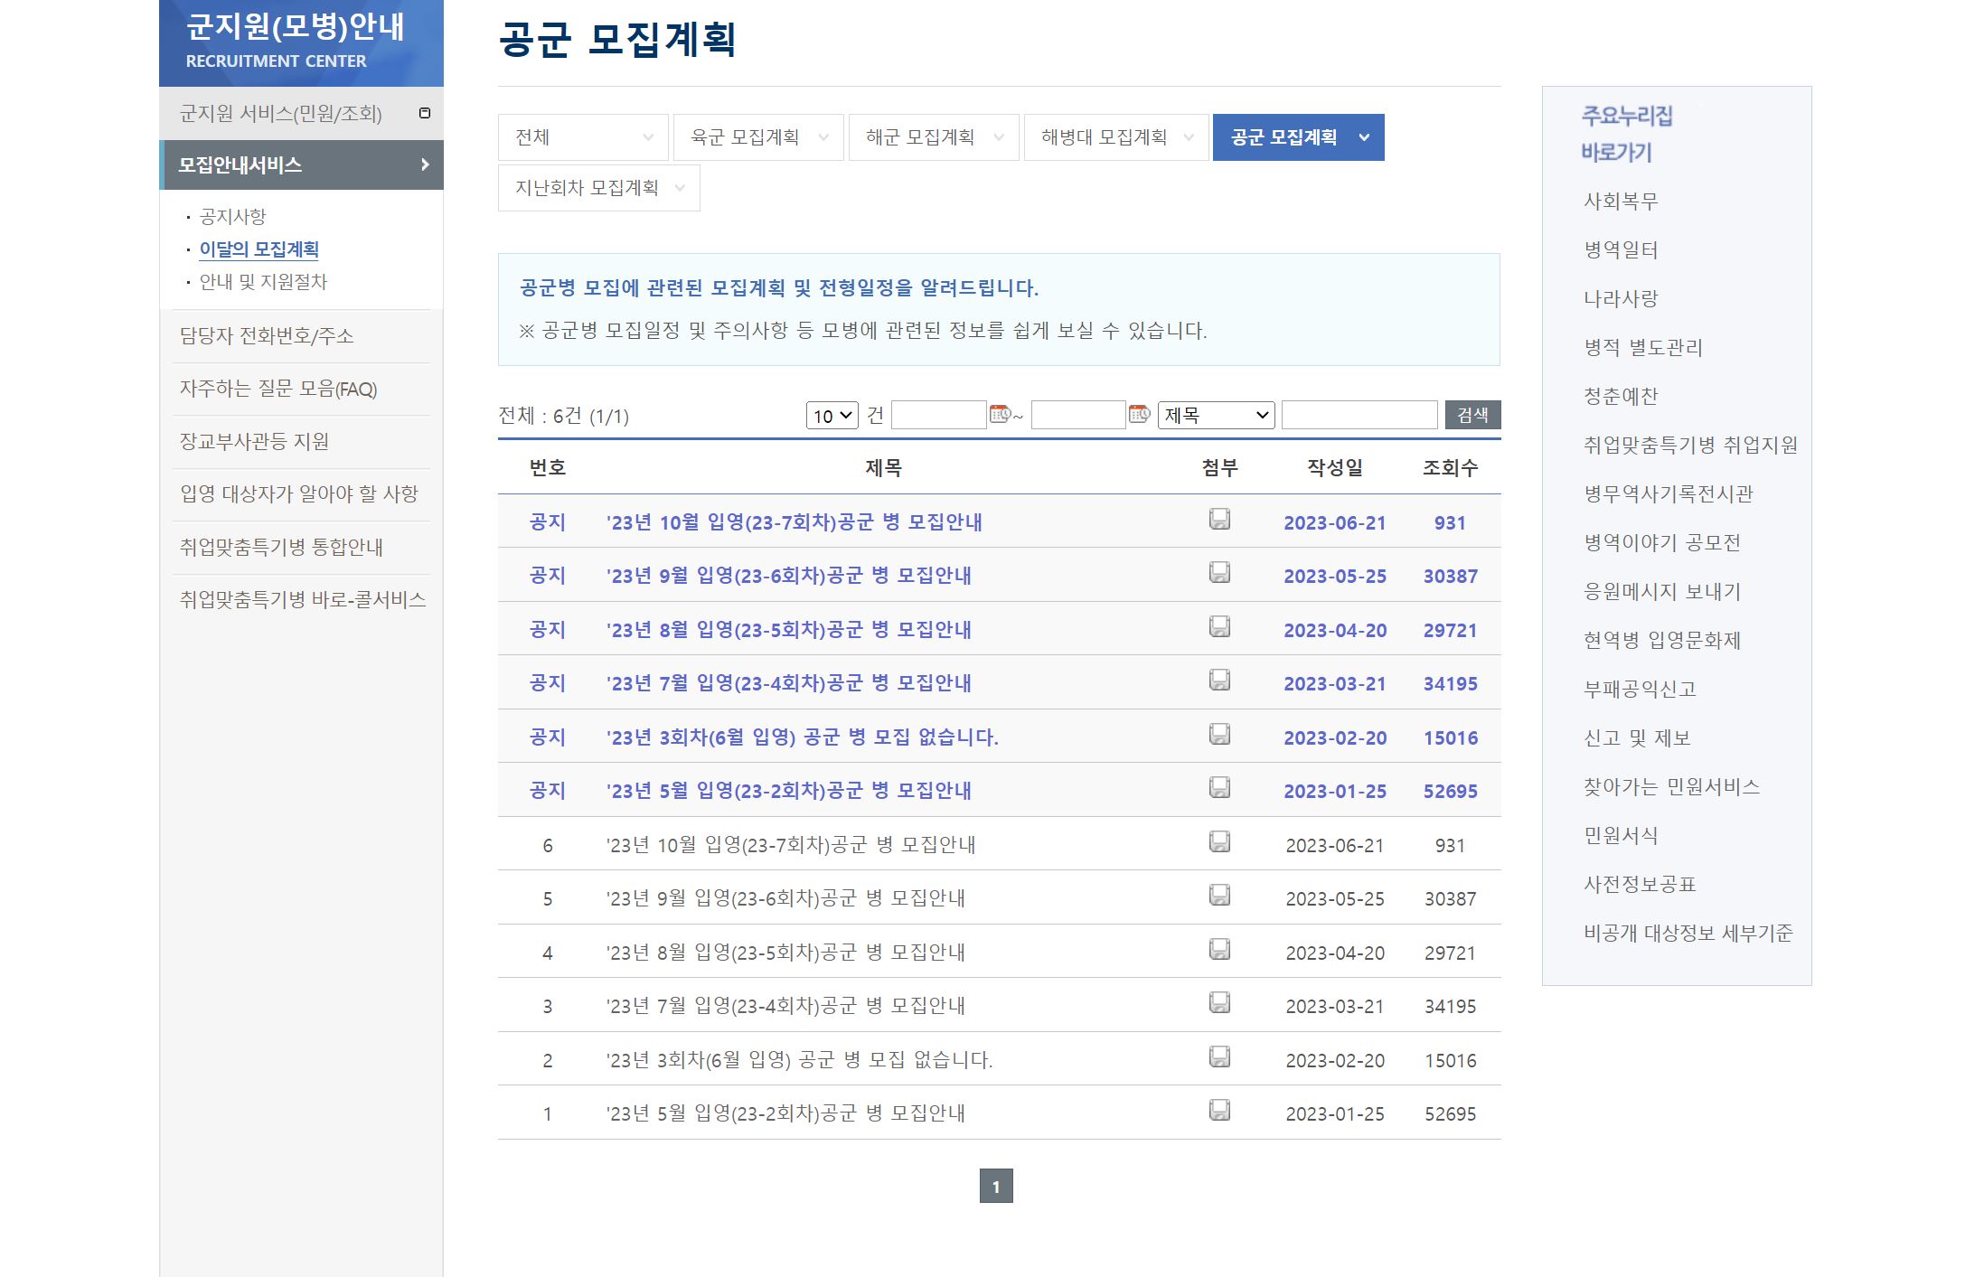Open the 해군 모집계획 dropdown
This screenshot has height=1277, width=1984.
(x=934, y=137)
